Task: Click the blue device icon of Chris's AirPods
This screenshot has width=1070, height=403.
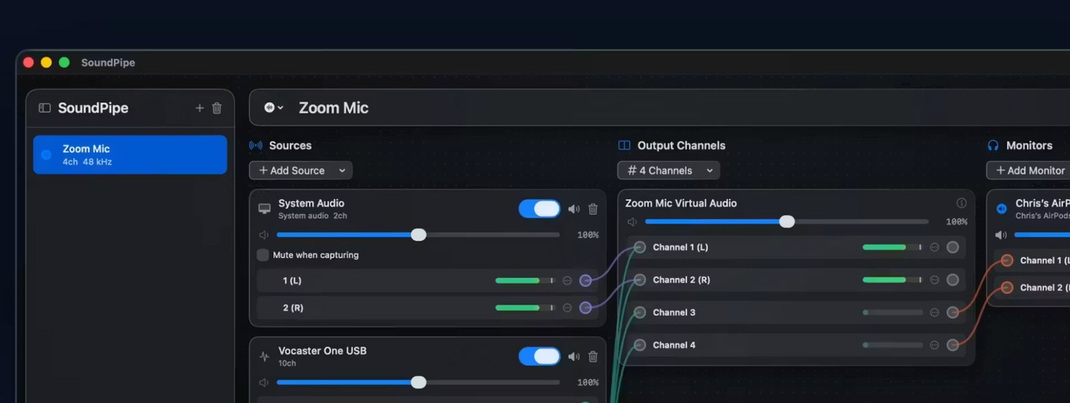Action: pyautogui.click(x=1002, y=209)
